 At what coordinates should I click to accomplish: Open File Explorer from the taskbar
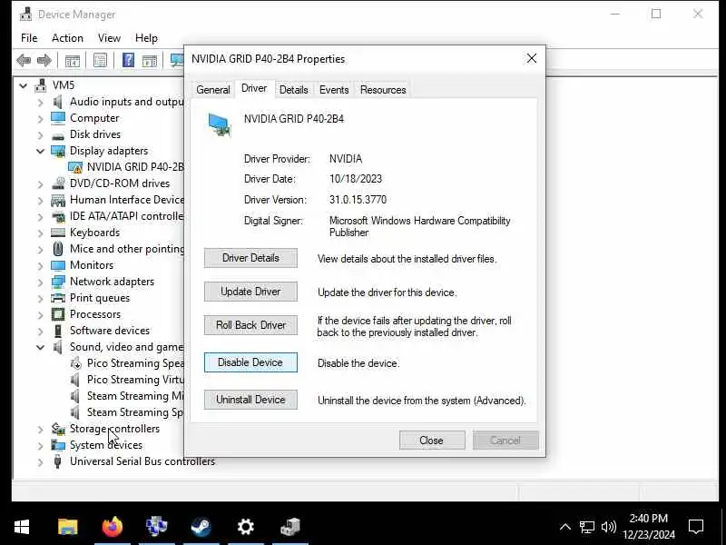pos(67,527)
